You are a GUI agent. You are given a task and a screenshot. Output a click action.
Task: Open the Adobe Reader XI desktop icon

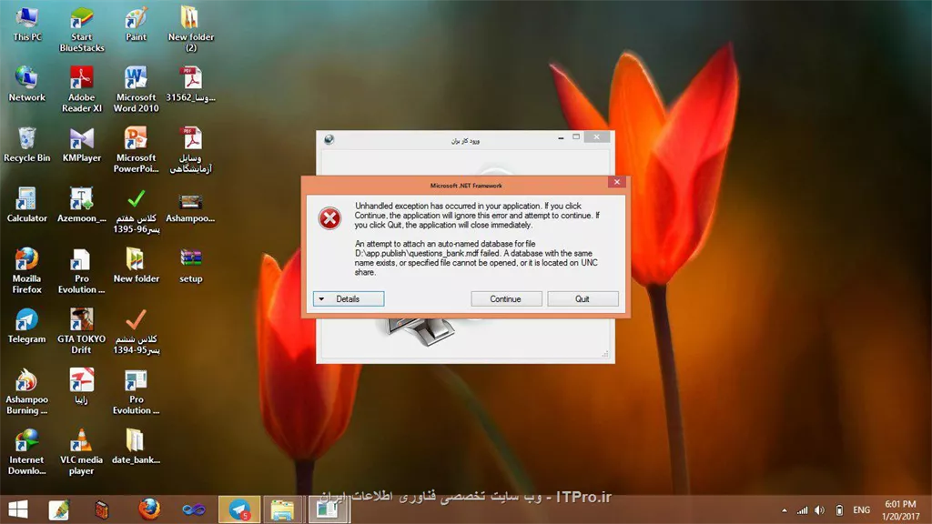81,90
